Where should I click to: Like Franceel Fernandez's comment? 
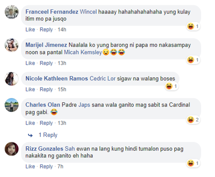pyautogui.click(x=30, y=29)
